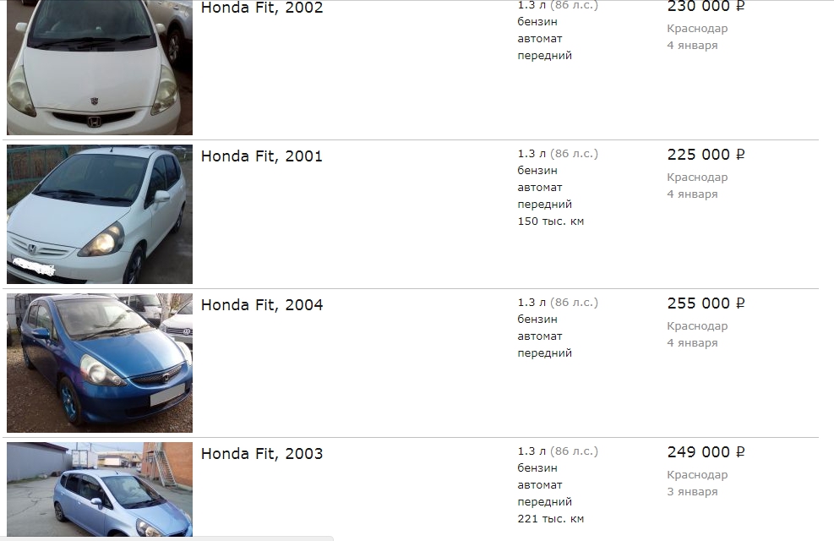834x541 pixels.
Task: Select the 249 000 ₽ price
Action: point(706,452)
